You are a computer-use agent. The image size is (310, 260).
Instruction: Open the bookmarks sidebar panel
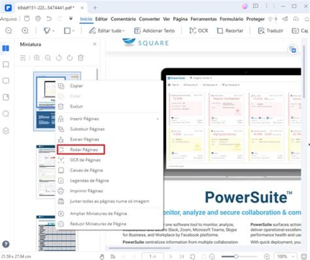coord(6,64)
